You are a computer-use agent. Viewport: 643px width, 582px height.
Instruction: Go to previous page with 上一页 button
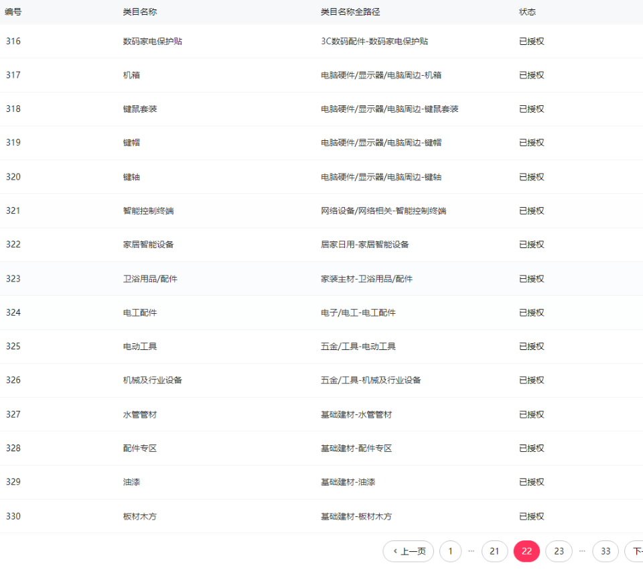pyautogui.click(x=409, y=551)
